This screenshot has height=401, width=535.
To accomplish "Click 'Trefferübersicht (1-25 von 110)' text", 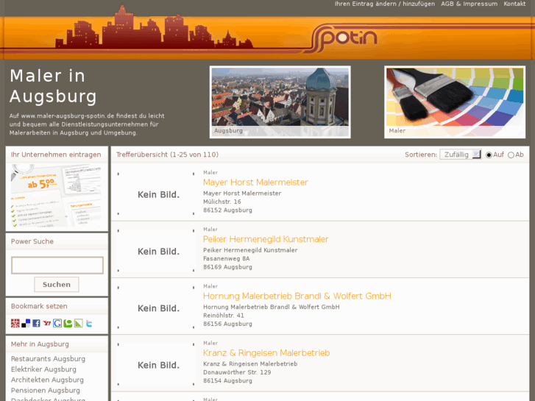I will [167, 155].
